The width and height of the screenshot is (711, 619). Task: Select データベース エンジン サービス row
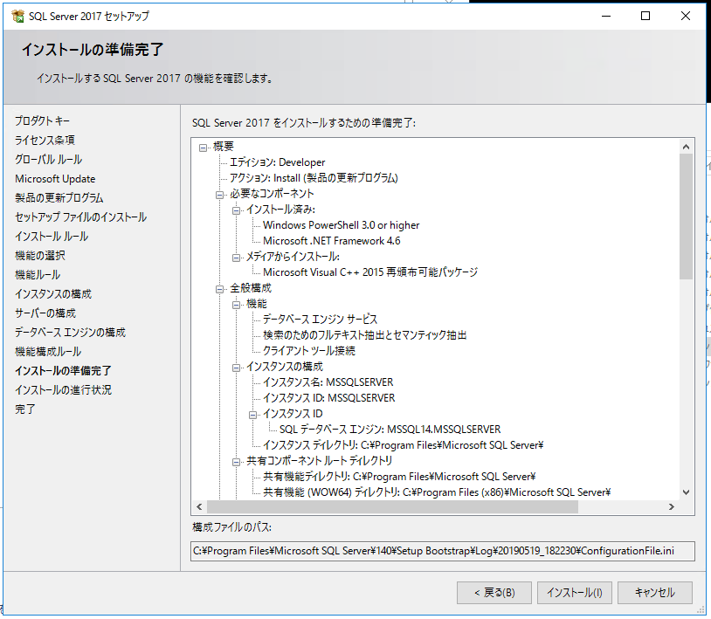tap(321, 320)
